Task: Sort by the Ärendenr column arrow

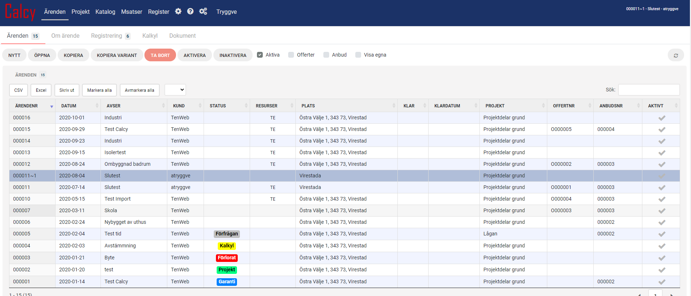Action: tap(52, 106)
